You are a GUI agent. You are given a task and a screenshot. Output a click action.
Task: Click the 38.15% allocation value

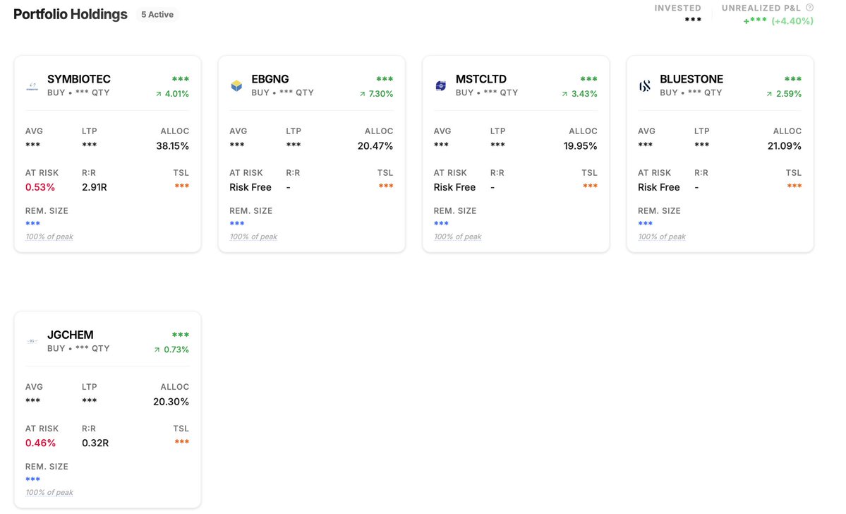[173, 145]
